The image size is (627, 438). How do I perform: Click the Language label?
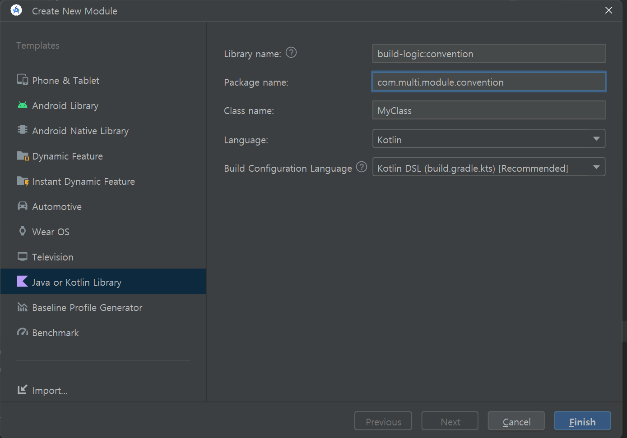pos(246,140)
